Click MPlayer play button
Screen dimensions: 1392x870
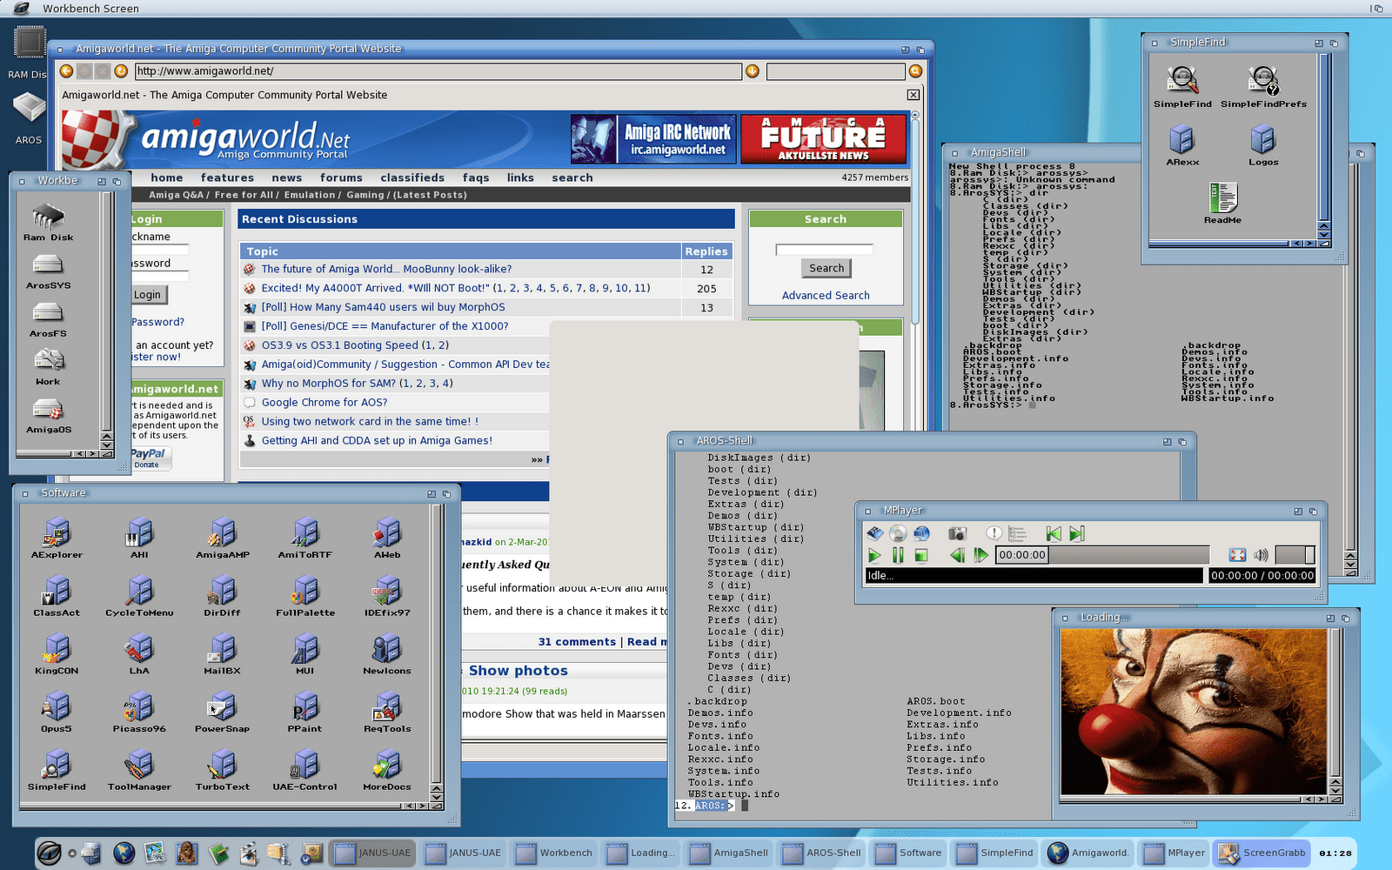[x=874, y=555]
